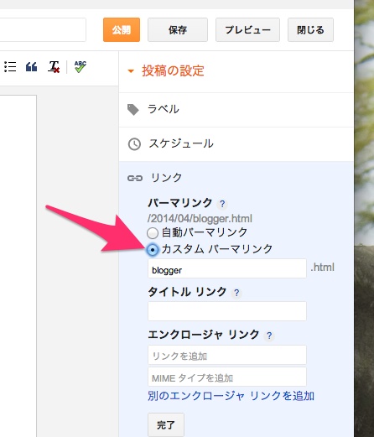Click 別のエンクロージャ リンクを追加

pyautogui.click(x=231, y=396)
